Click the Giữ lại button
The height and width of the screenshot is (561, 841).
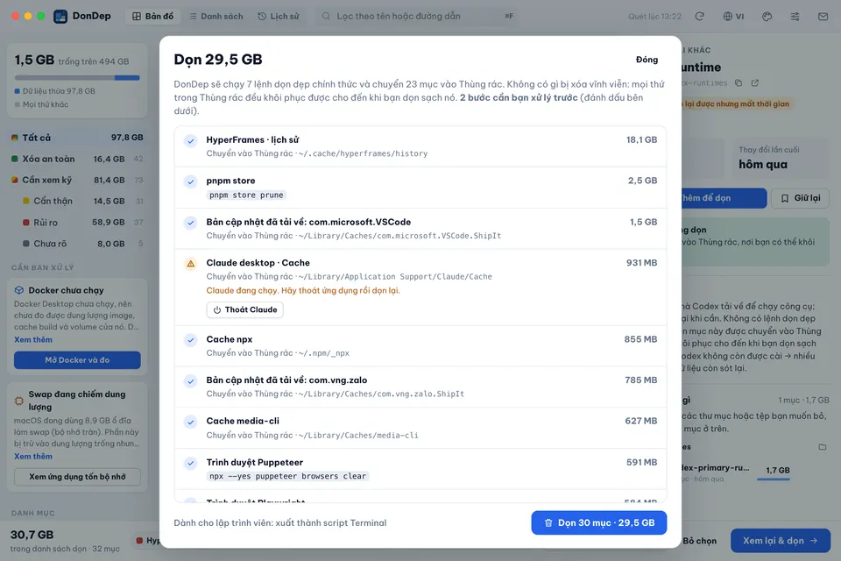[x=800, y=198]
